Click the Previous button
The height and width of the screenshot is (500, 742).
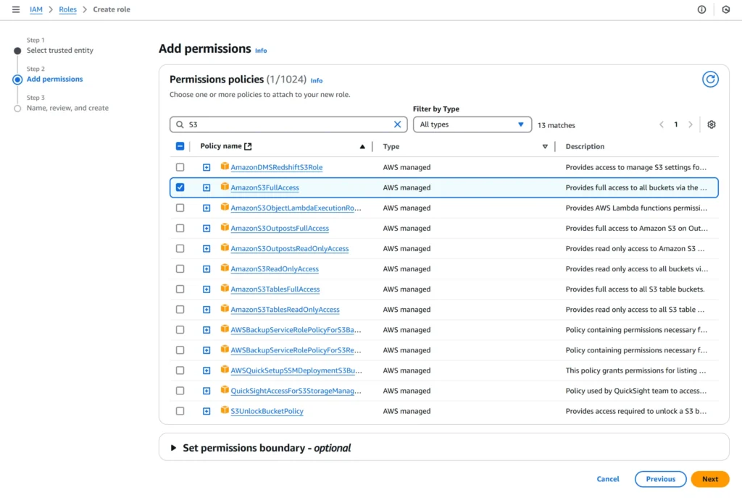click(660, 479)
